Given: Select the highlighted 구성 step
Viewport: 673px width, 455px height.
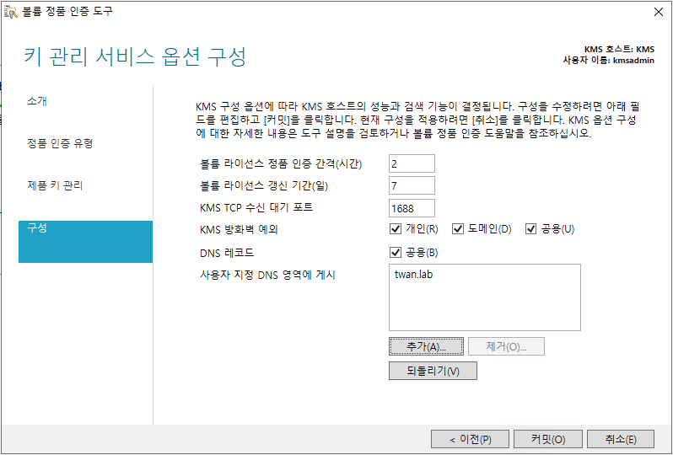Looking at the screenshot, I should point(86,242).
